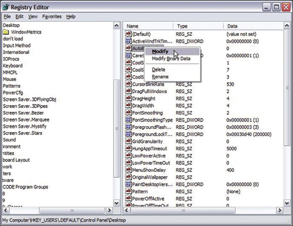
Task: Select the Keyboard key
Action: point(13,66)
